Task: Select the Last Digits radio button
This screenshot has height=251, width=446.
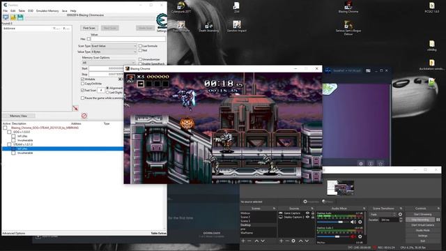Action: [x=107, y=93]
